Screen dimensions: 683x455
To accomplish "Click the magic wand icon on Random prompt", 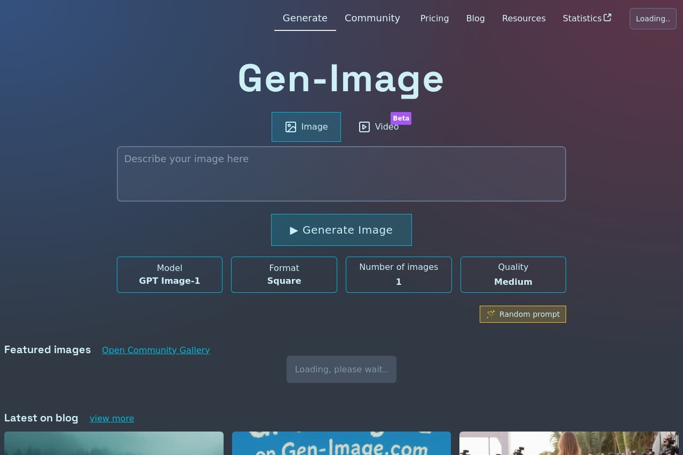I will point(490,314).
